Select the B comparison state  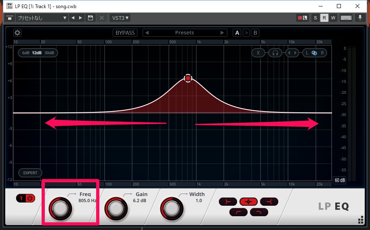tap(255, 33)
